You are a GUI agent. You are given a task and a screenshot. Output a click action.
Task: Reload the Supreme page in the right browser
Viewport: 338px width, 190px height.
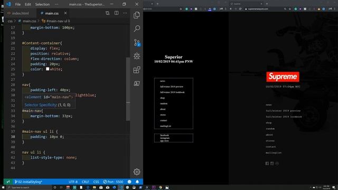(240, 9)
